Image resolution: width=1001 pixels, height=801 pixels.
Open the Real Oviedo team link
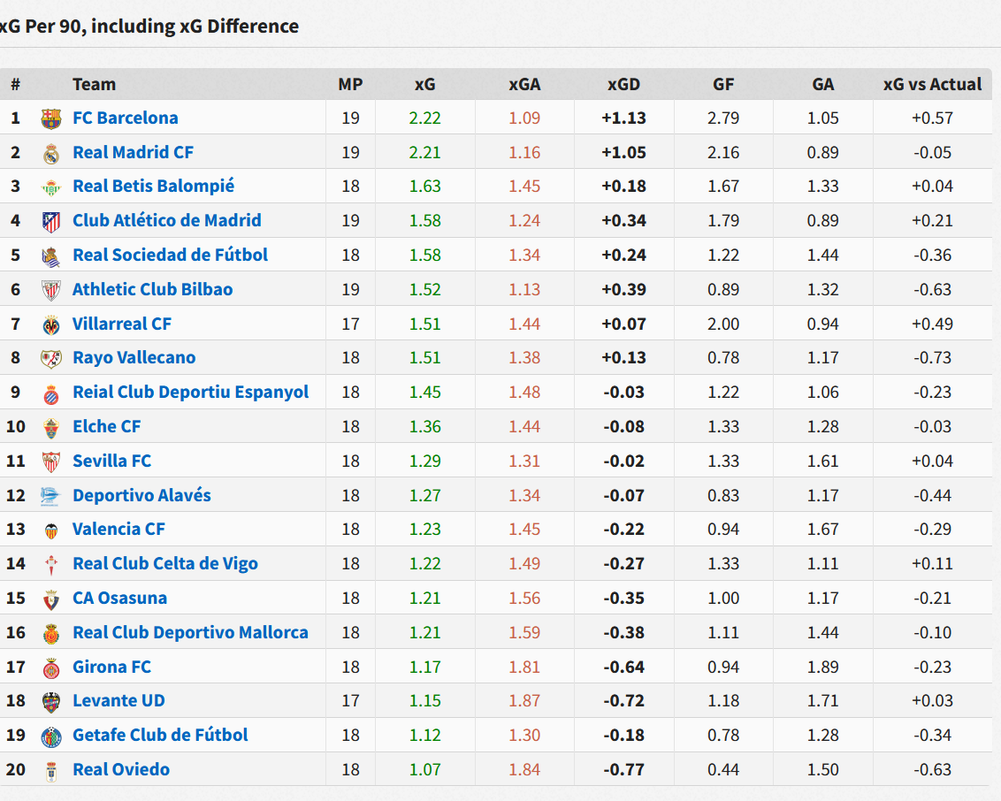point(121,770)
